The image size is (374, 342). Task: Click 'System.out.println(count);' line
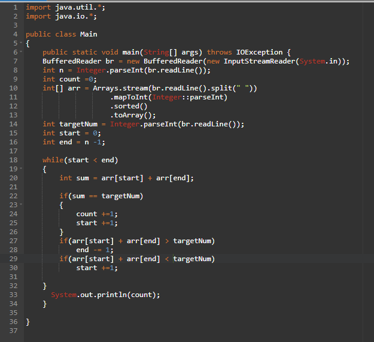tap(105, 295)
